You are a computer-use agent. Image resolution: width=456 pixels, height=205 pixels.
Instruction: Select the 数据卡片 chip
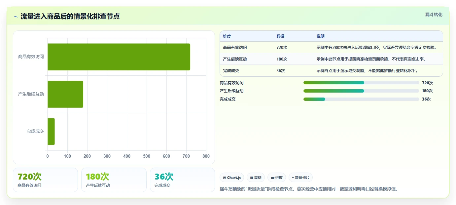(x=300, y=178)
